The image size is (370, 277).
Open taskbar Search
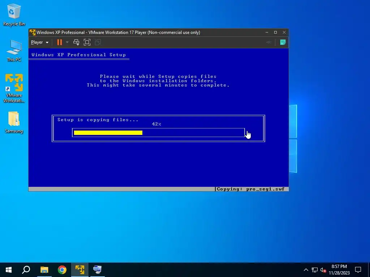26,270
